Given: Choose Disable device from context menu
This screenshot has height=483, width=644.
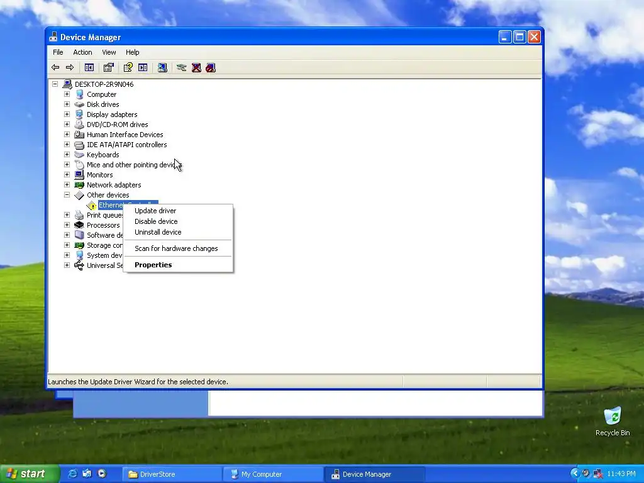Looking at the screenshot, I should tap(178, 221).
